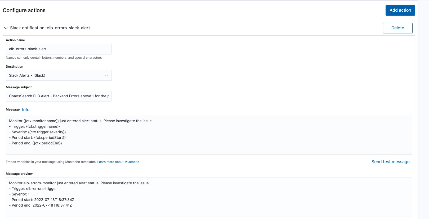Image resolution: width=429 pixels, height=219 pixels.
Task: Click the 'Names can only contain letters' hint
Action: (54, 58)
